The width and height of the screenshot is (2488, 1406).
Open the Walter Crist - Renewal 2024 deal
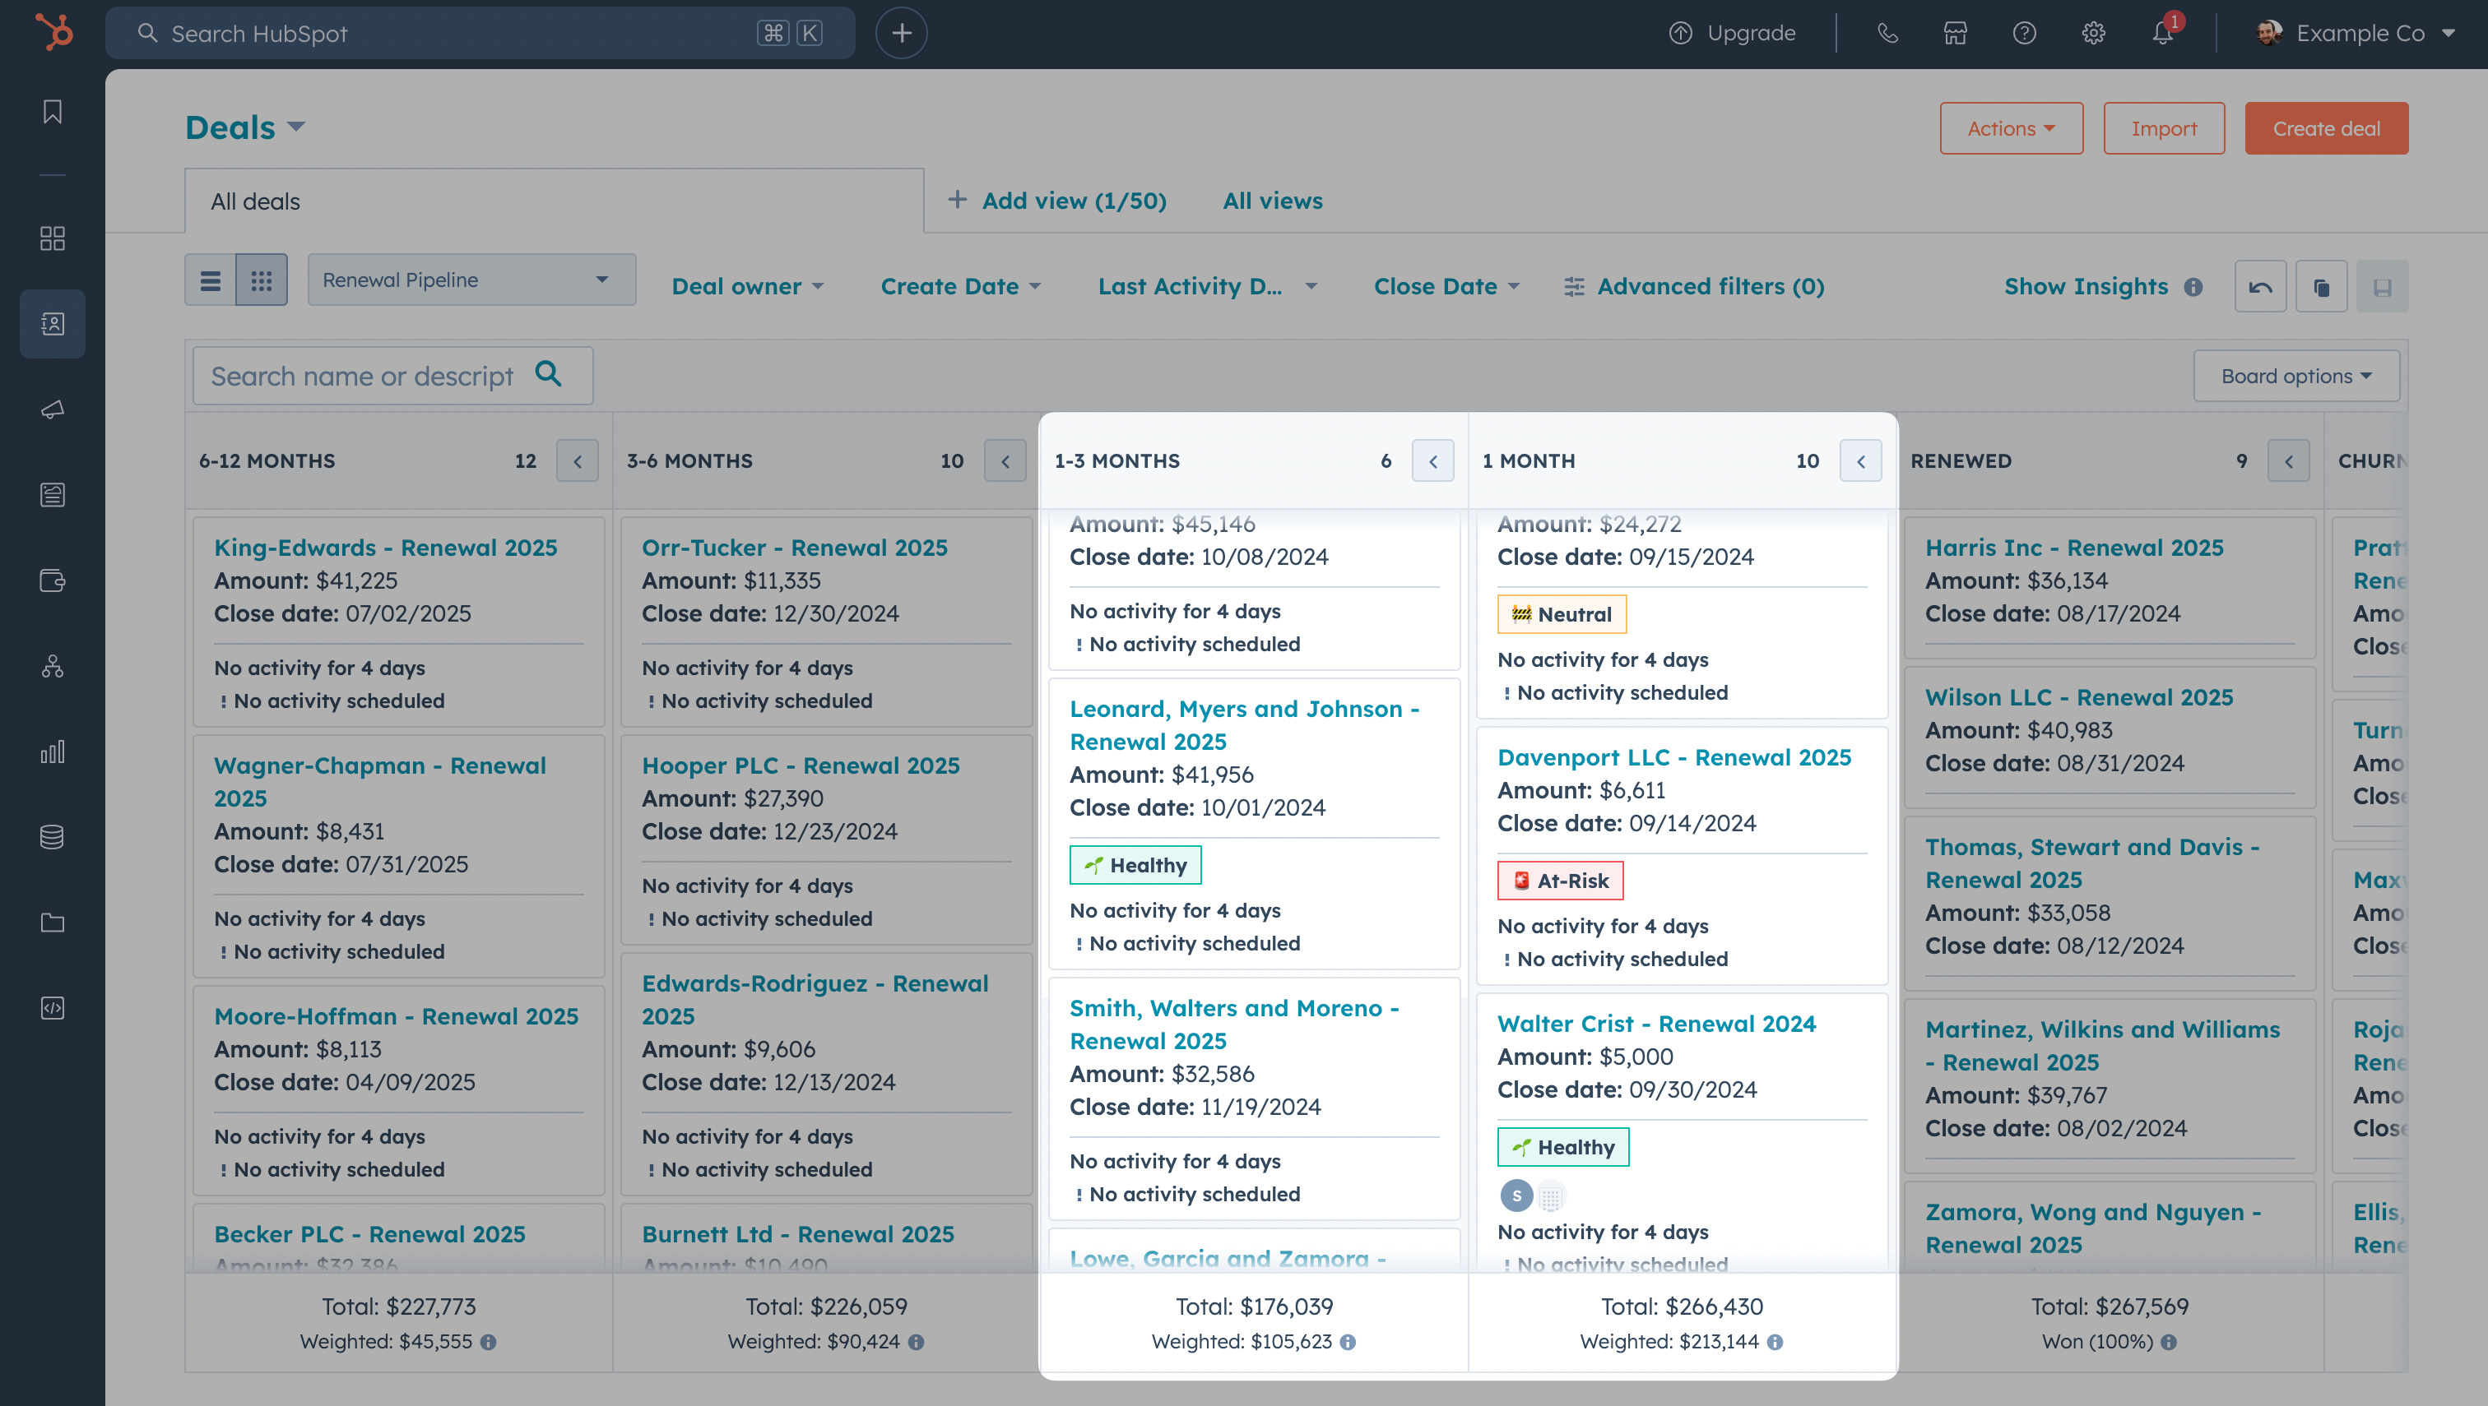click(1656, 1024)
